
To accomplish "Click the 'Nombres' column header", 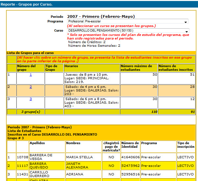I will click(84, 146).
